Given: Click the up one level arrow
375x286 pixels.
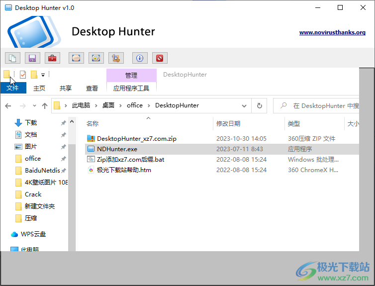Looking at the screenshot, I should pos(45,105).
